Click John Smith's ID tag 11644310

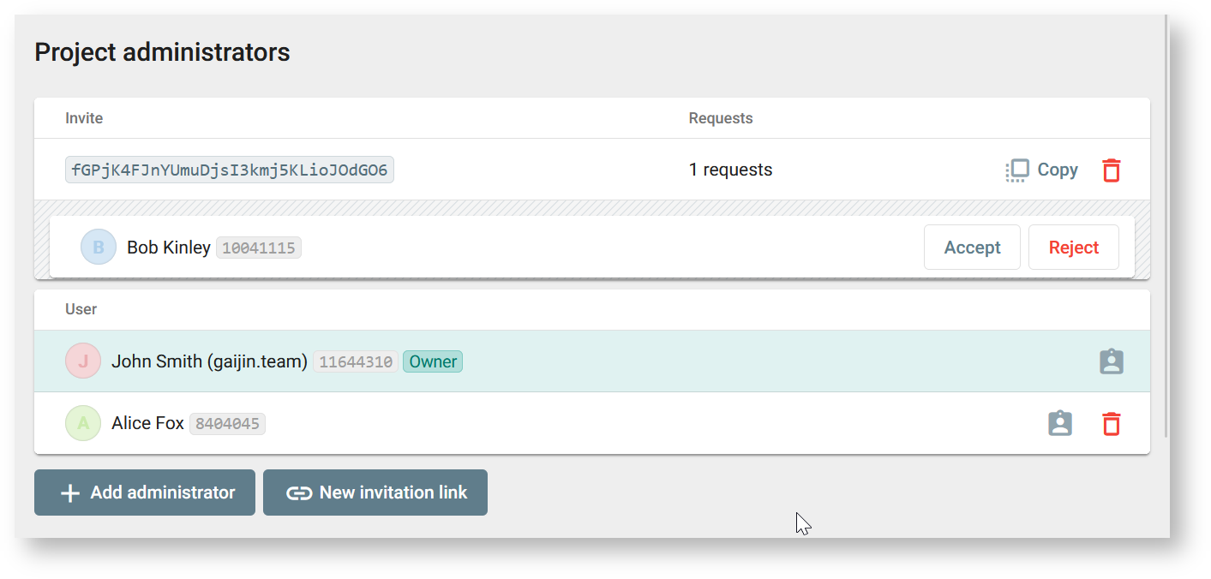tap(356, 362)
